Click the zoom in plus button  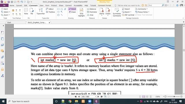[x=182, y=96]
